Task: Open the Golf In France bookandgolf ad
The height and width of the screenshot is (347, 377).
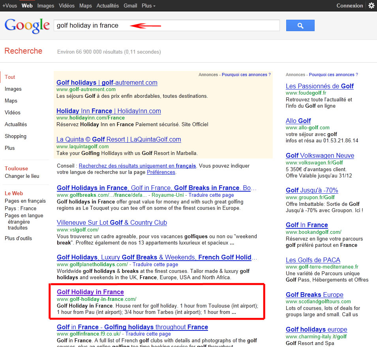Action: [x=307, y=225]
